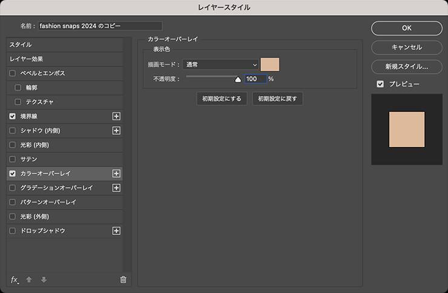This screenshot has width=448, height=293.
Task: Click plus icon beside カラーオーバーレイ
Action: coord(117,173)
